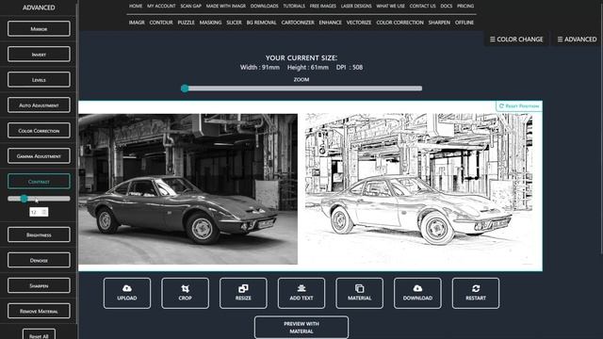
Task: Open Color Correction in the tool bar
Action: tap(399, 23)
